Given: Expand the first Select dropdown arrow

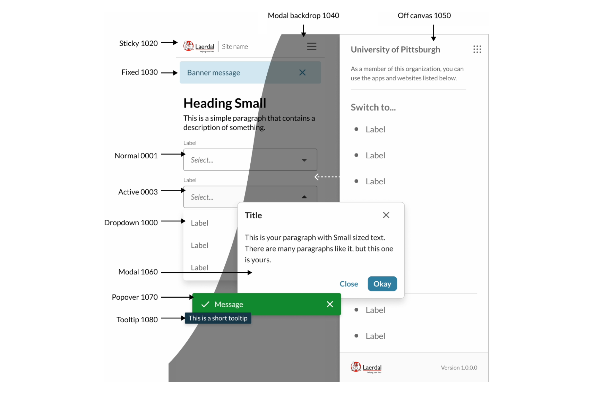Looking at the screenshot, I should (x=304, y=160).
